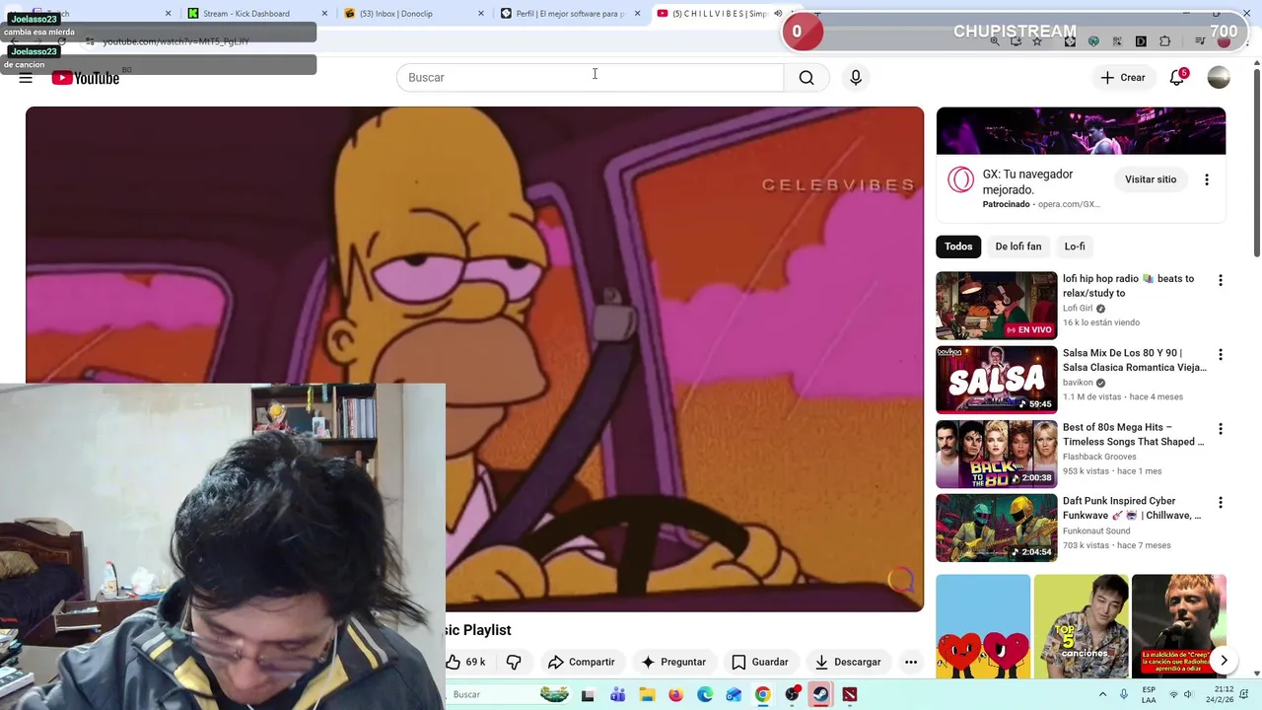Click Visitar sitio on the GX ad

[x=1151, y=179]
